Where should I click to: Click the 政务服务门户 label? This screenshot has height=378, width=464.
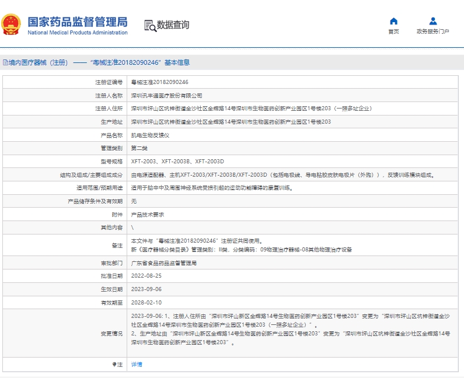tap(433, 32)
